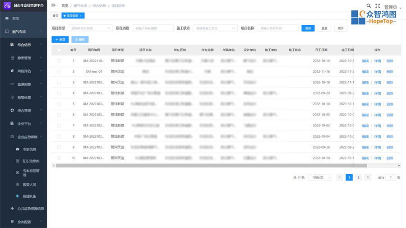
Task: Check the checkbox for row 1
Action: pyautogui.click(x=59, y=61)
